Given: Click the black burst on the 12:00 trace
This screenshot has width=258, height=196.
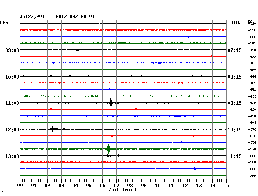Looking at the screenshot, I should [52, 129].
